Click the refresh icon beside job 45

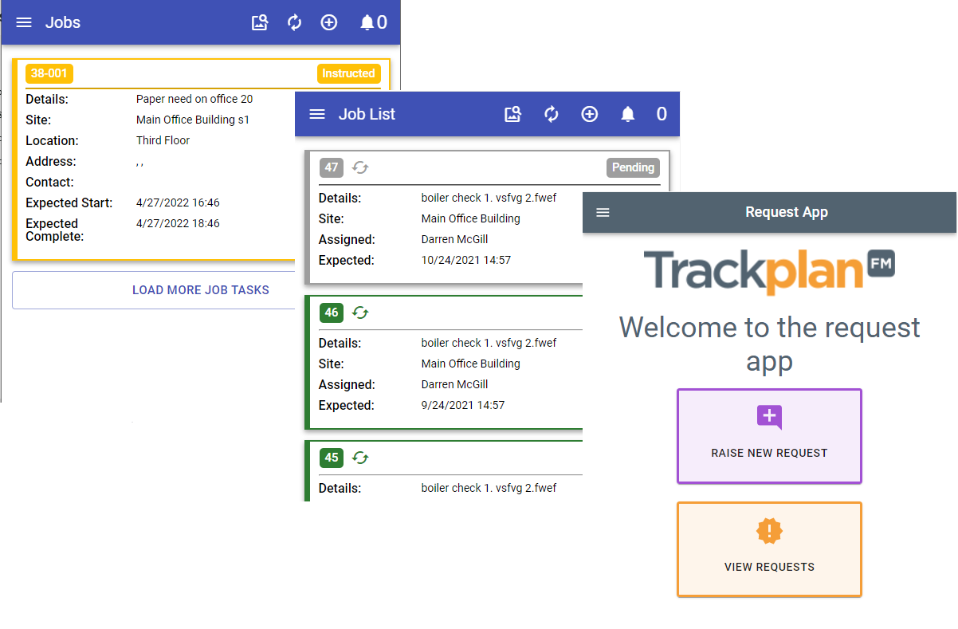(x=359, y=458)
